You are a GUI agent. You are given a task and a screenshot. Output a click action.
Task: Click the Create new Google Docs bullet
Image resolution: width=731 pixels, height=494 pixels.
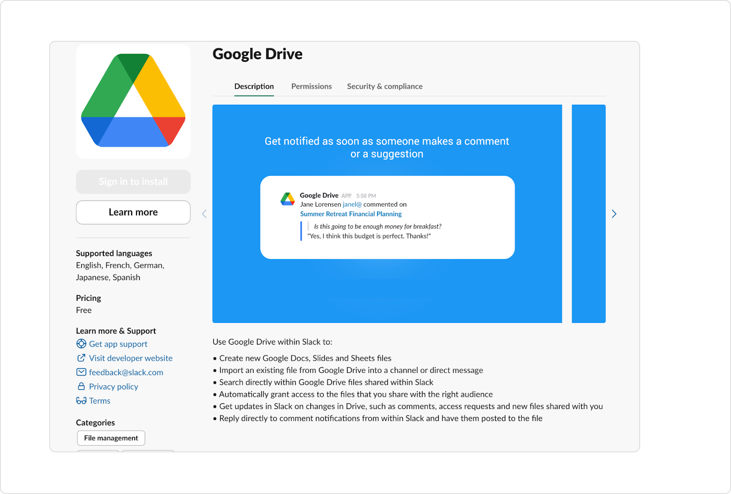click(302, 358)
